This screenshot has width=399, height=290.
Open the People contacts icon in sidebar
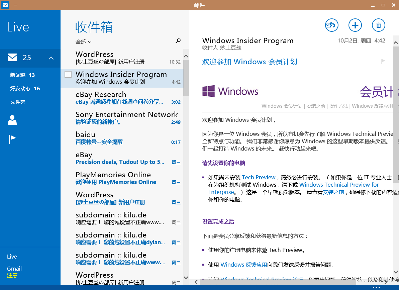point(12,120)
